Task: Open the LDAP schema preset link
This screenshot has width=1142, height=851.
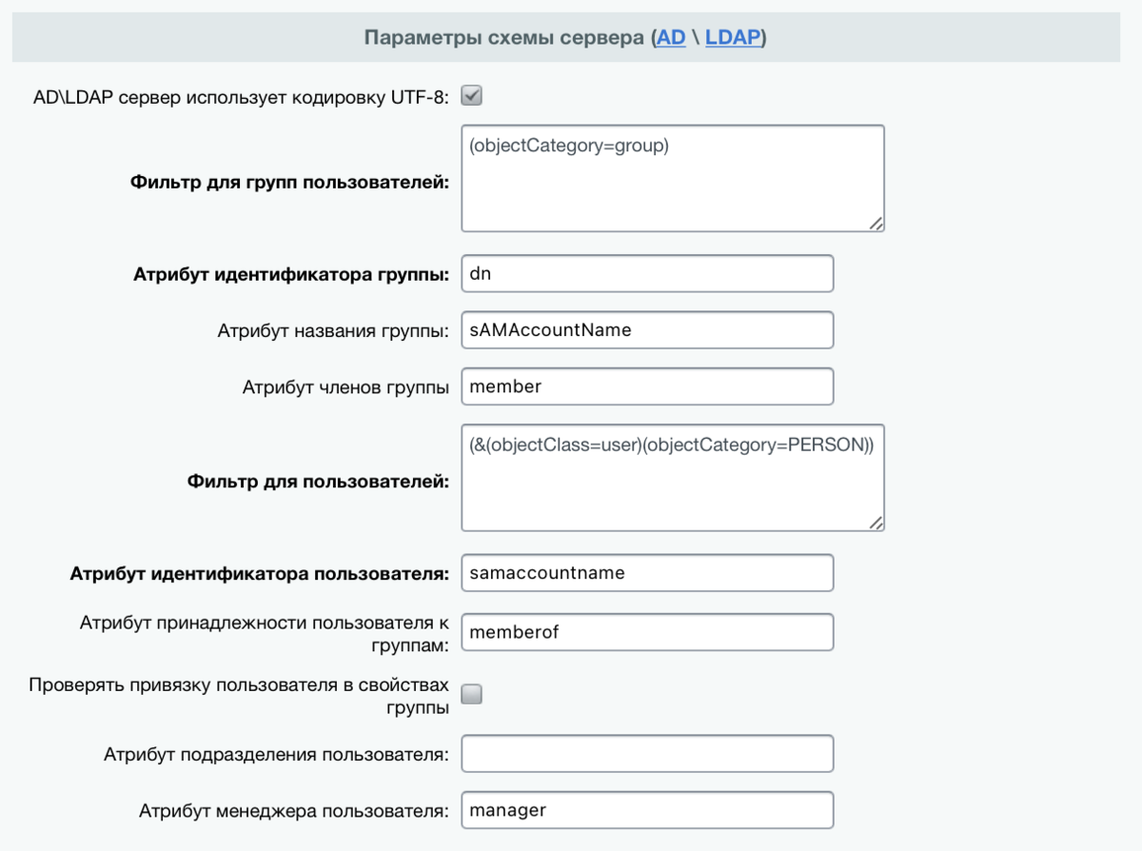Action: pos(733,38)
